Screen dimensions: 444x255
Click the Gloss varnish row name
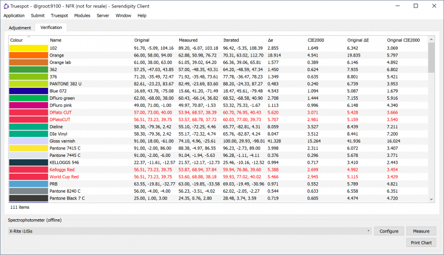click(64, 141)
